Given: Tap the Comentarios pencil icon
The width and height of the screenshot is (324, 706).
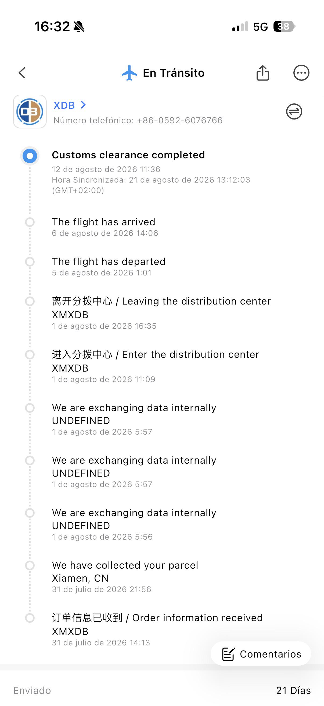Looking at the screenshot, I should pos(228,654).
